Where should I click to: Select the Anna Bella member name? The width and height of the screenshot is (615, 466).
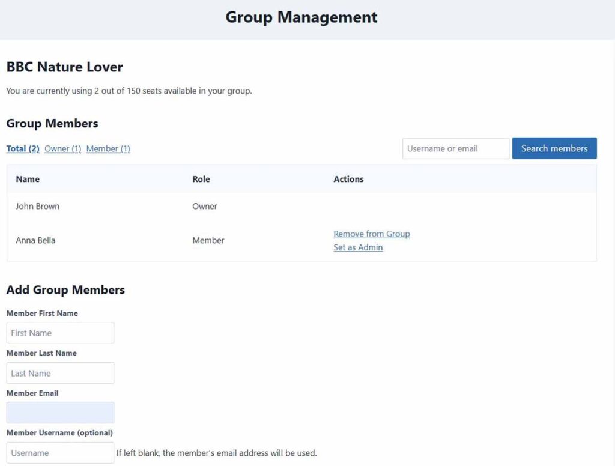click(x=35, y=240)
